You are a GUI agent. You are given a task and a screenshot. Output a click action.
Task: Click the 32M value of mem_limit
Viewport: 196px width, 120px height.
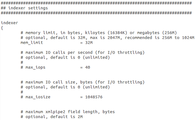coord(89,43)
